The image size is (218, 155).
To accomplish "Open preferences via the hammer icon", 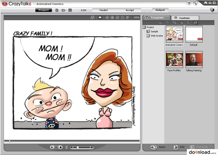I will pos(195,3).
